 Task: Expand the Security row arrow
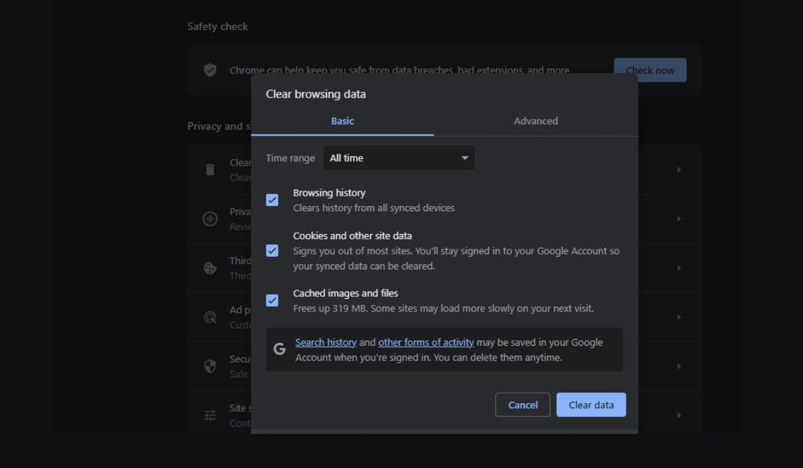pyautogui.click(x=679, y=366)
